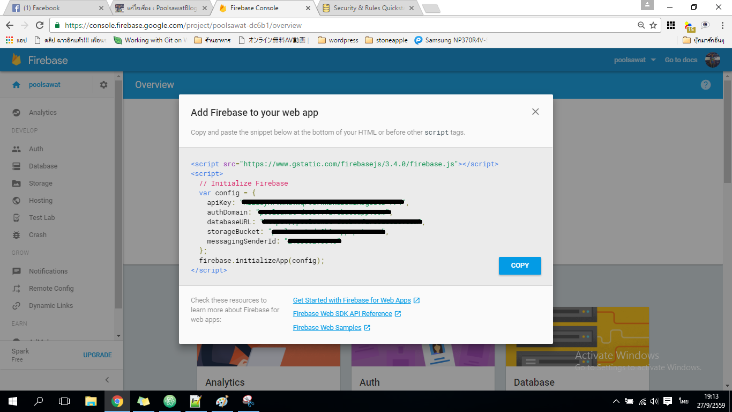Click the home icon beside poolsawat

[x=16, y=85]
